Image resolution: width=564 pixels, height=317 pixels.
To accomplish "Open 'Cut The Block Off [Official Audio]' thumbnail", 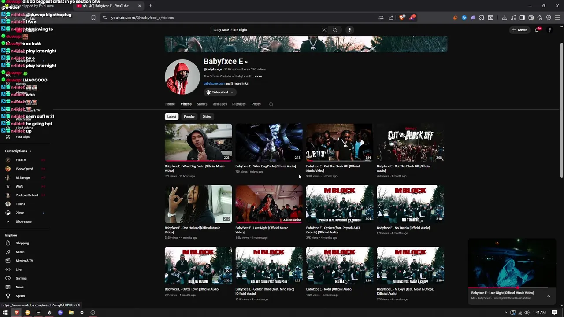I will click(x=410, y=142).
